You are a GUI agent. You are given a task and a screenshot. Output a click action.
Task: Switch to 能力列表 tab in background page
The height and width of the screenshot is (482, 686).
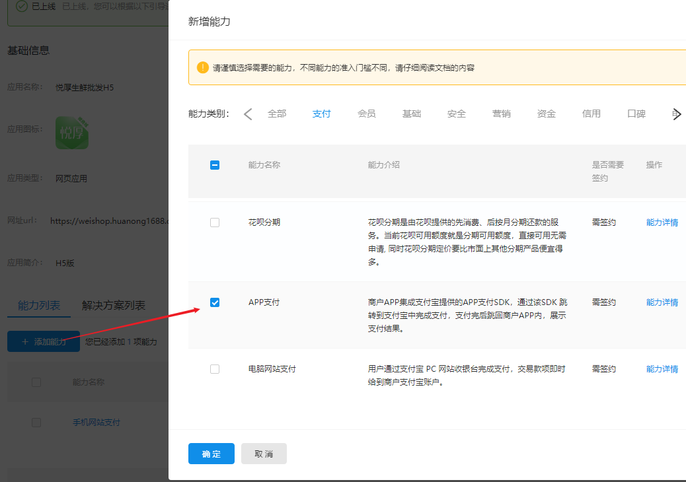(39, 306)
